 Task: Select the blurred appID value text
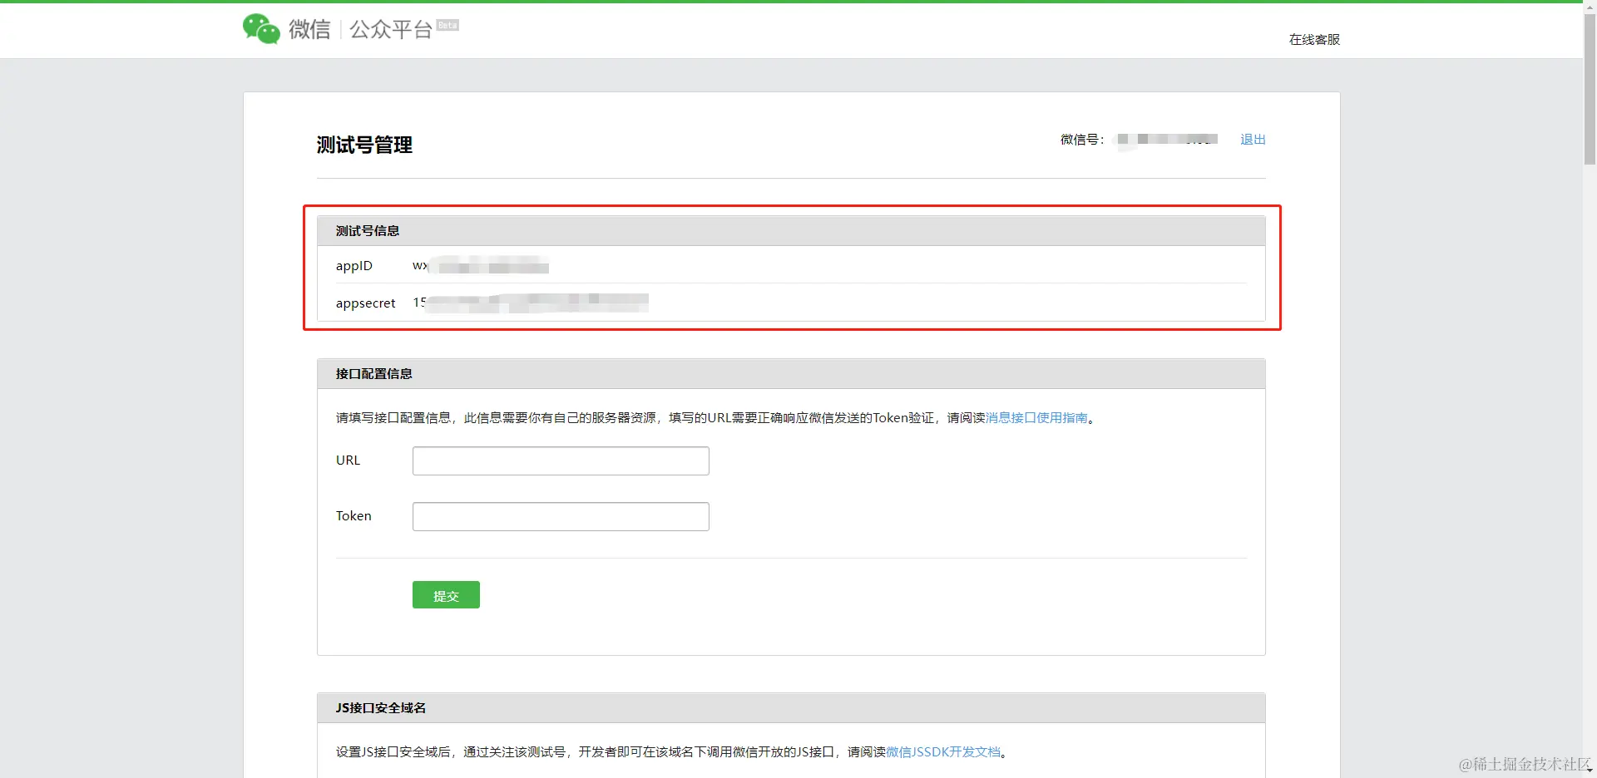coord(482,266)
